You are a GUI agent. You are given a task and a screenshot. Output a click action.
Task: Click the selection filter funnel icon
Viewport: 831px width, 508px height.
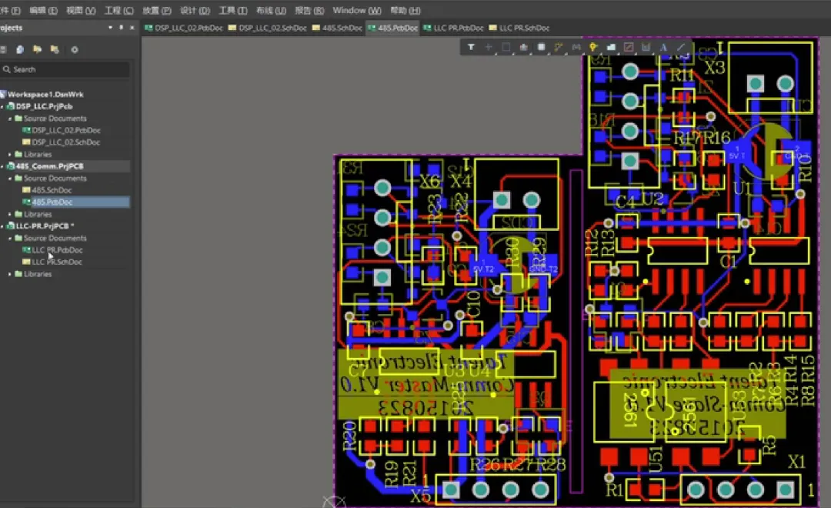pyautogui.click(x=471, y=47)
